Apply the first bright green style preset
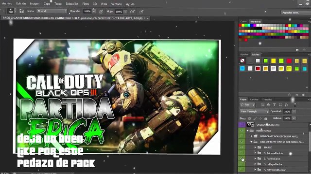 [266, 61]
